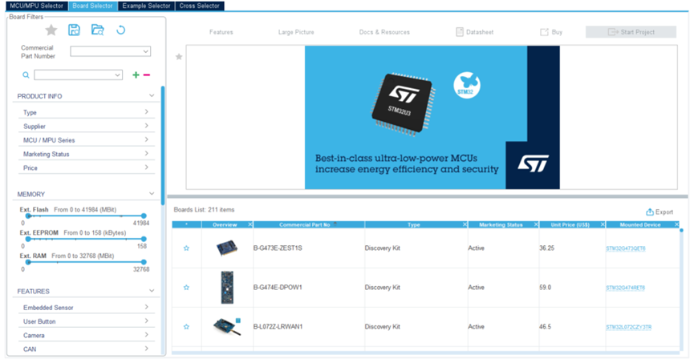Open the STM32G474RET6 mounted device link

click(625, 288)
